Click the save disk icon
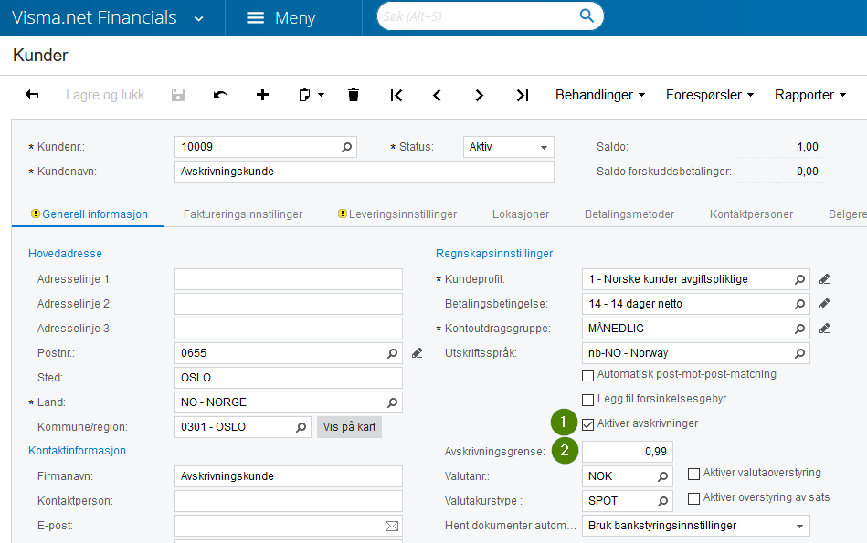The width and height of the screenshot is (867, 543). point(178,95)
